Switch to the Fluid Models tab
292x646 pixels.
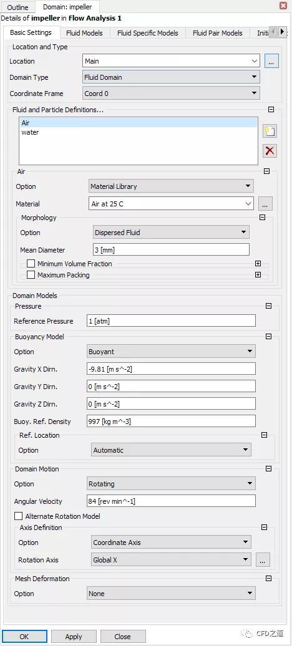coord(85,33)
